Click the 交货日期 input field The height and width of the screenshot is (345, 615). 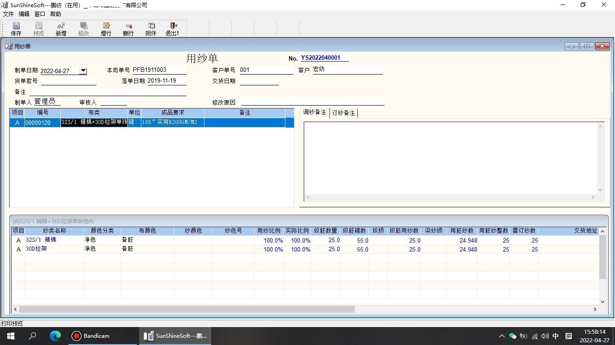pyautogui.click(x=259, y=81)
